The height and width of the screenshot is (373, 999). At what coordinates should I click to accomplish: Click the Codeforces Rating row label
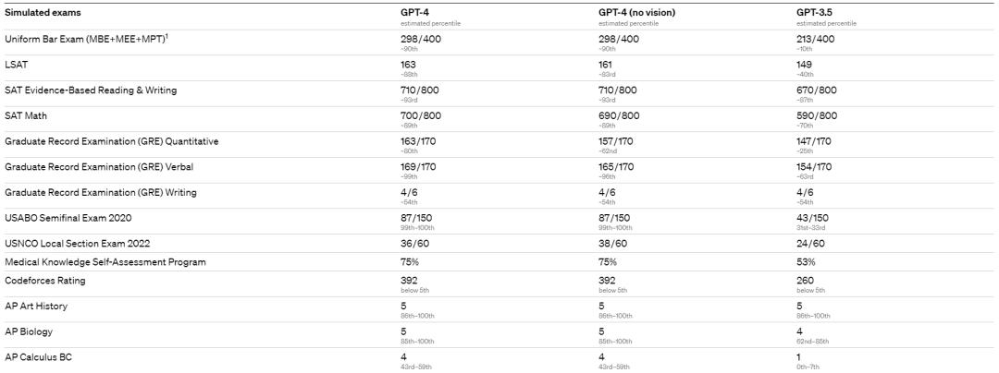click(x=45, y=281)
